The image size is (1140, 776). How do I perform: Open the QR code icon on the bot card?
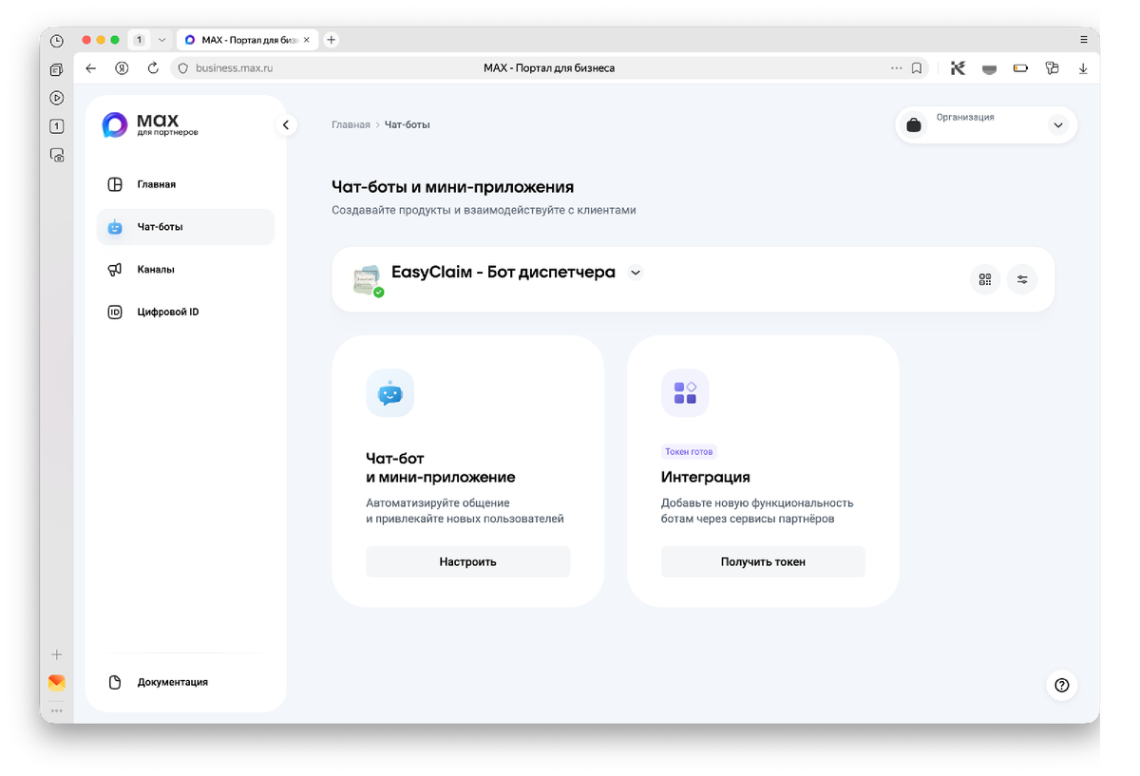pyautogui.click(x=984, y=279)
